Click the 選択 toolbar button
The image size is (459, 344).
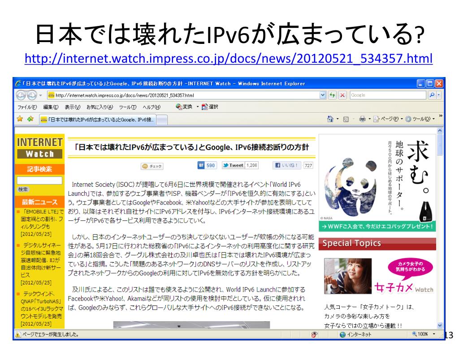(x=210, y=107)
